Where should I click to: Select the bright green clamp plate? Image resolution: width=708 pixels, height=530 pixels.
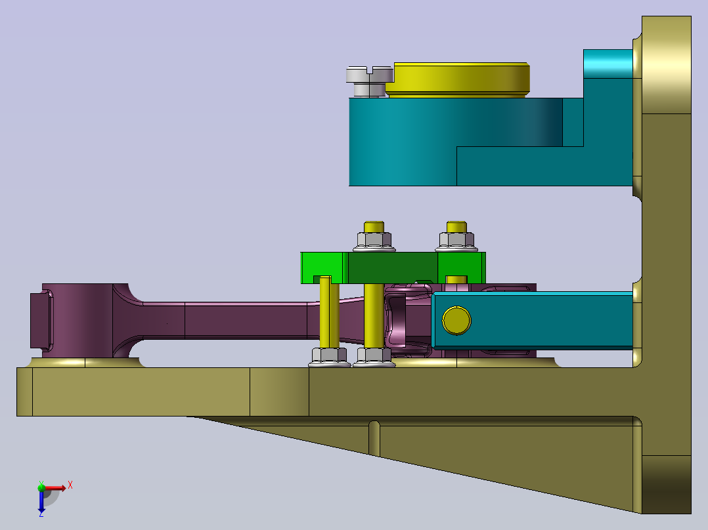(393, 268)
